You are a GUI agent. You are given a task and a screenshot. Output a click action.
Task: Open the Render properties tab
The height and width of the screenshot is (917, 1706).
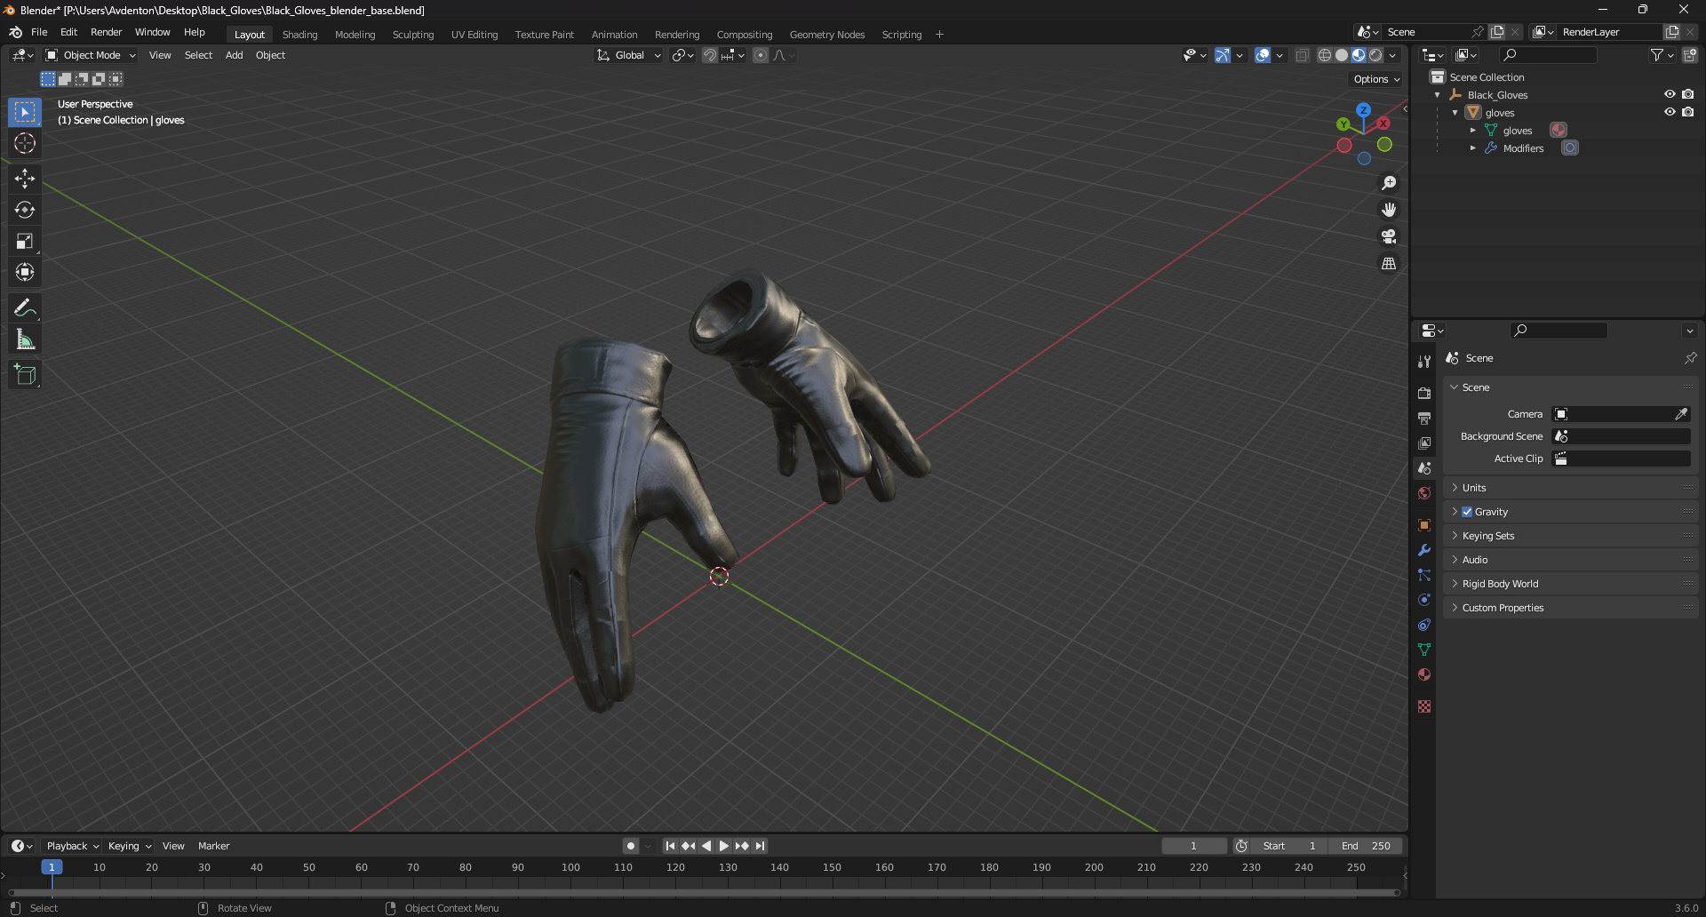pos(1424,393)
